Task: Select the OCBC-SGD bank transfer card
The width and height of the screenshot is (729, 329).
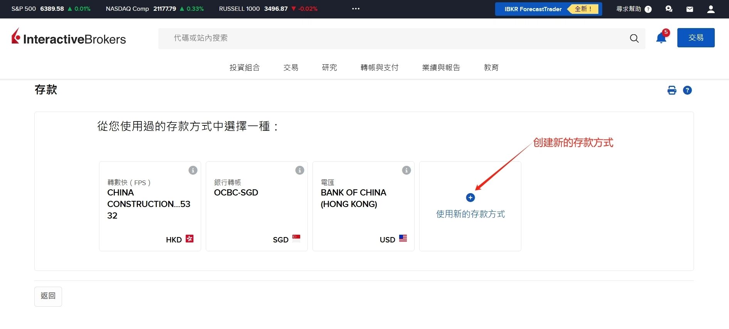Action: coord(257,206)
